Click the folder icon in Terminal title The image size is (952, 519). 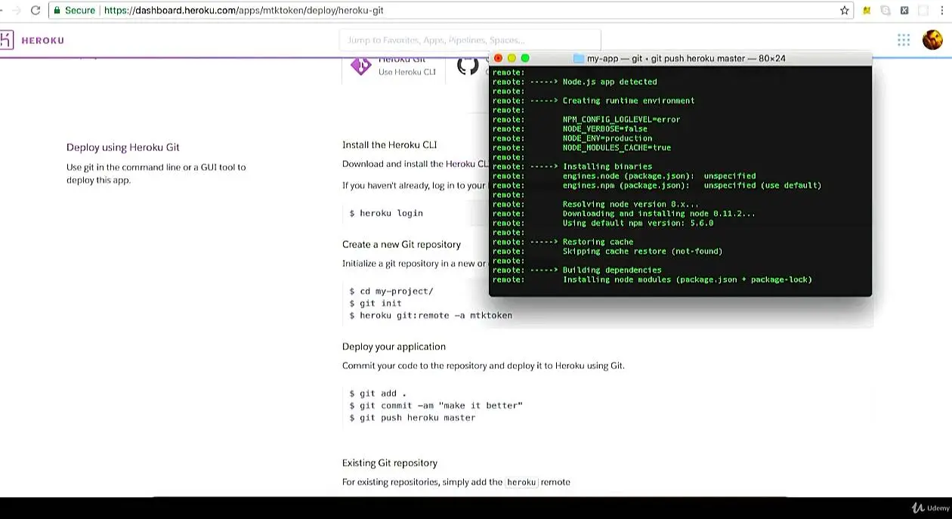point(579,58)
